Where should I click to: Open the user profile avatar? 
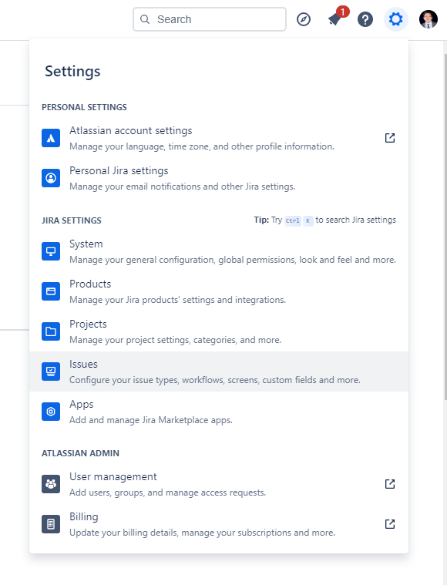tap(428, 19)
